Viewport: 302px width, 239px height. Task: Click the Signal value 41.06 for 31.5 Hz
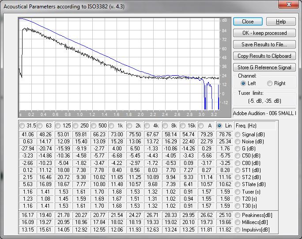click(x=28, y=134)
